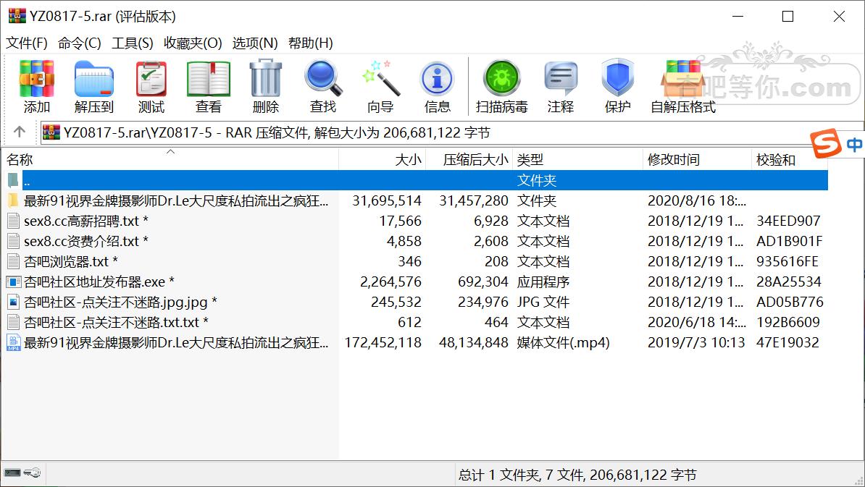Toggle the 中 Chinese input mode indicator

click(x=855, y=145)
